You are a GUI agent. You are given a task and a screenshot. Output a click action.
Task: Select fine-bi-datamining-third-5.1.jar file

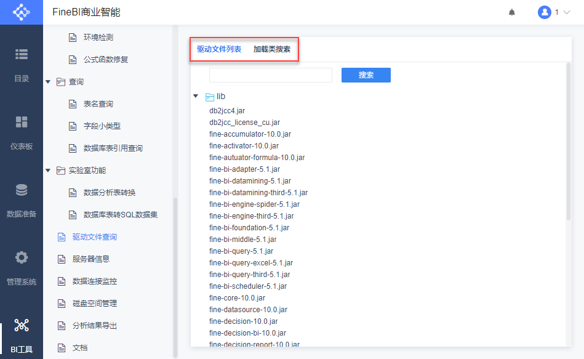tap(258, 193)
